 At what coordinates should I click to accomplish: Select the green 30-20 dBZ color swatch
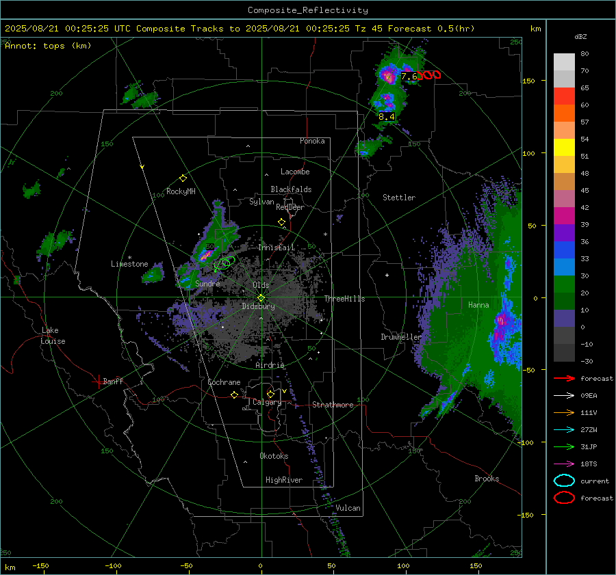click(564, 284)
